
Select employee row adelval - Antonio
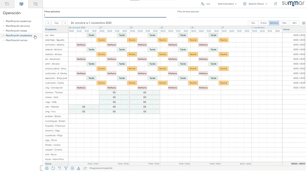click(56, 49)
